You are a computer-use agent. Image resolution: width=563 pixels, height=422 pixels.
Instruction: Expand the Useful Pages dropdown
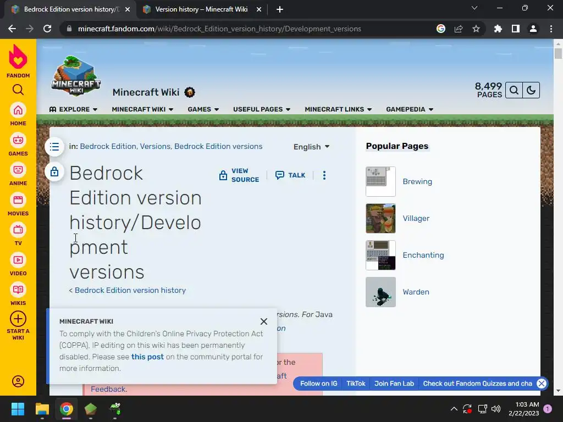(x=262, y=109)
